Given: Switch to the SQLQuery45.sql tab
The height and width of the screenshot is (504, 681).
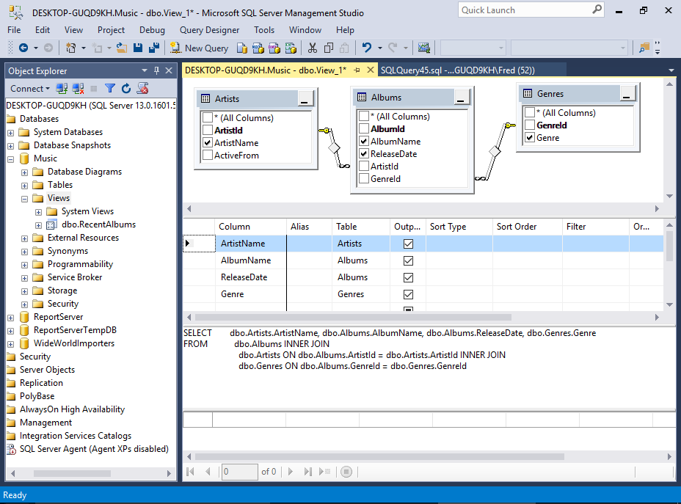Looking at the screenshot, I should click(x=457, y=70).
